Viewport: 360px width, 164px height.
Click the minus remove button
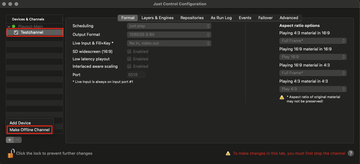click(x=18, y=140)
